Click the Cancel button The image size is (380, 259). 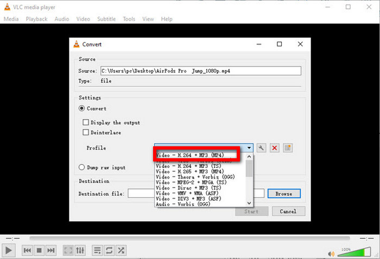(288, 211)
